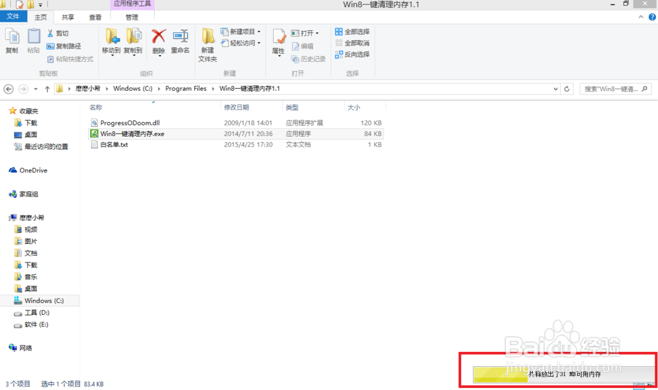Click inside the search box

pyautogui.click(x=612, y=88)
